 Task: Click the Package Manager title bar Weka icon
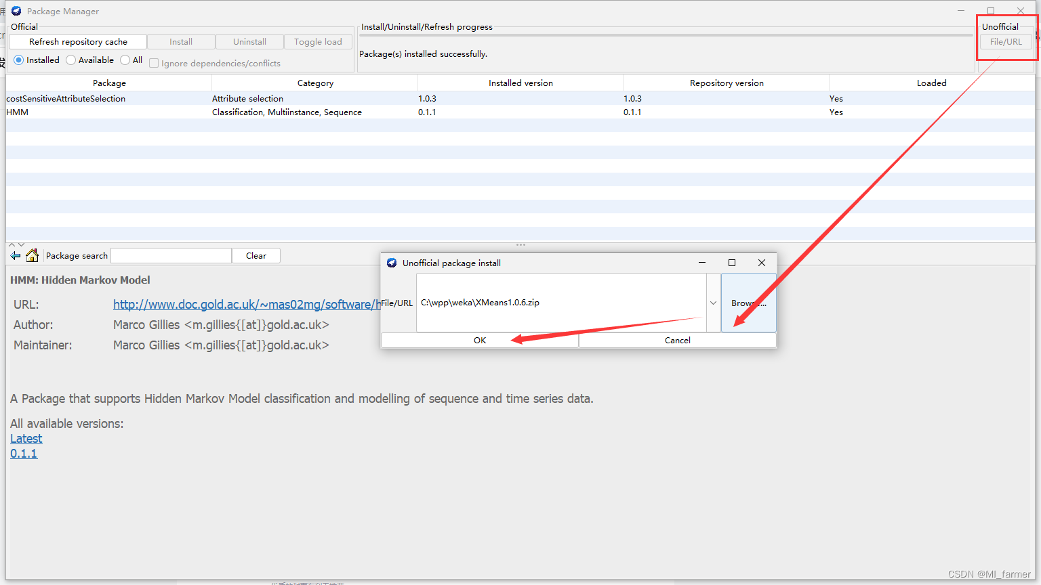click(16, 11)
